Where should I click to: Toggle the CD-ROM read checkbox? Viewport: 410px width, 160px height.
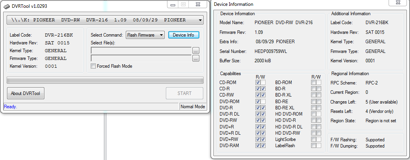coord(258,83)
